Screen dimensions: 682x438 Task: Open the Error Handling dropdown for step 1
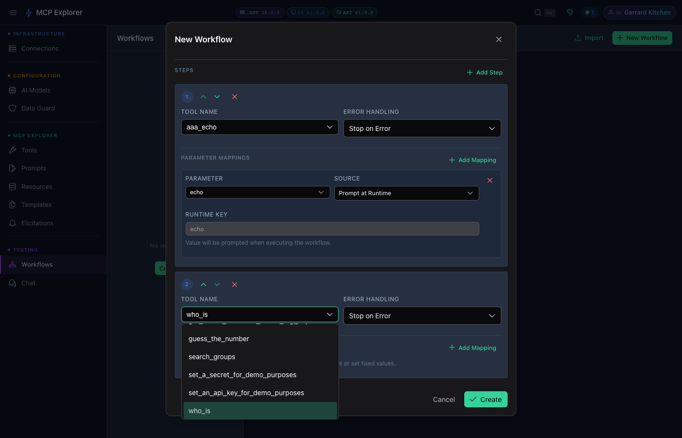coord(422,128)
